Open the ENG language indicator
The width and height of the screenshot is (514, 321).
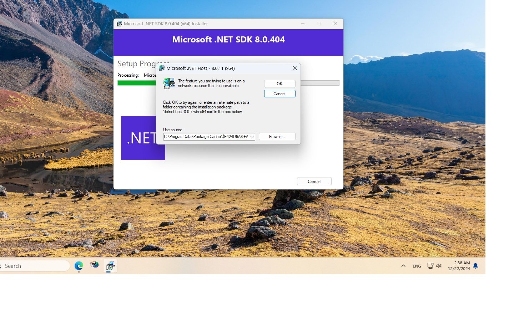pos(417,266)
